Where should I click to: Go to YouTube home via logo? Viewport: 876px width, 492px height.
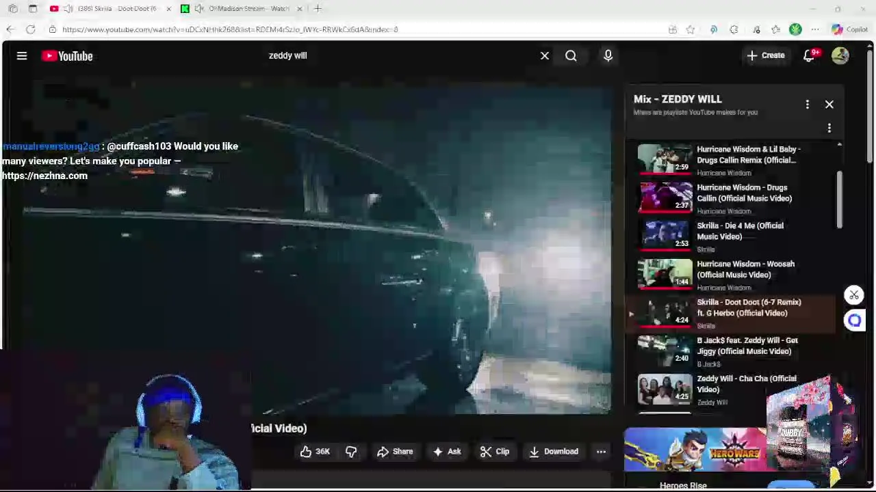click(67, 56)
